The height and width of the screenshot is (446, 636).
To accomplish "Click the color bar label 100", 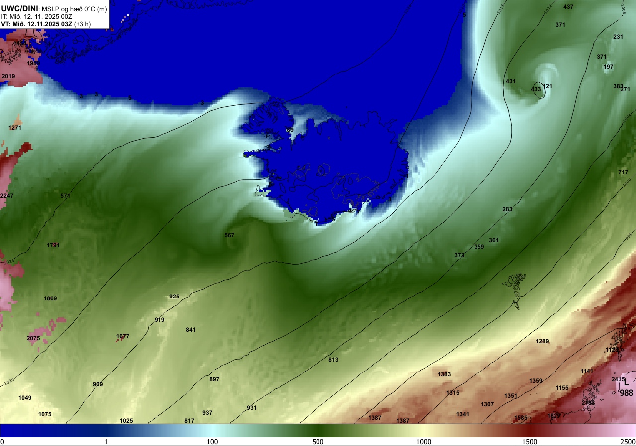I will pos(212,442).
